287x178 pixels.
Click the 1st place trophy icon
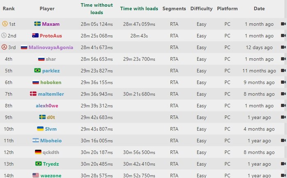5,24
